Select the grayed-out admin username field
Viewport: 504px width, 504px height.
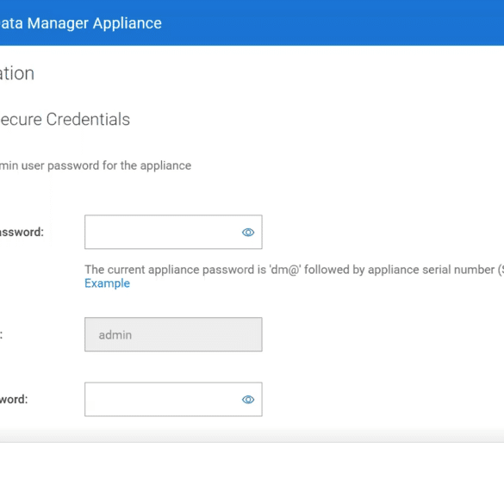click(173, 334)
